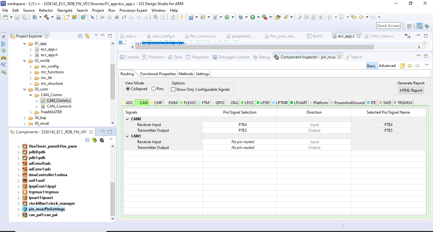Click the pin_mux:PinSettings component icon
433x232 pixels.
[x=25, y=209]
